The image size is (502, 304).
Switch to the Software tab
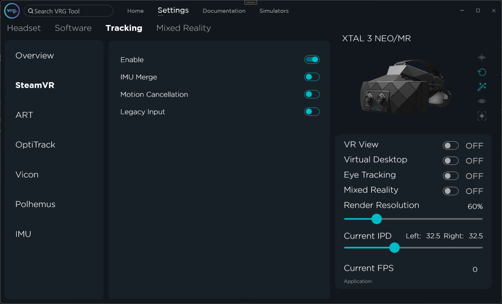coord(73,28)
